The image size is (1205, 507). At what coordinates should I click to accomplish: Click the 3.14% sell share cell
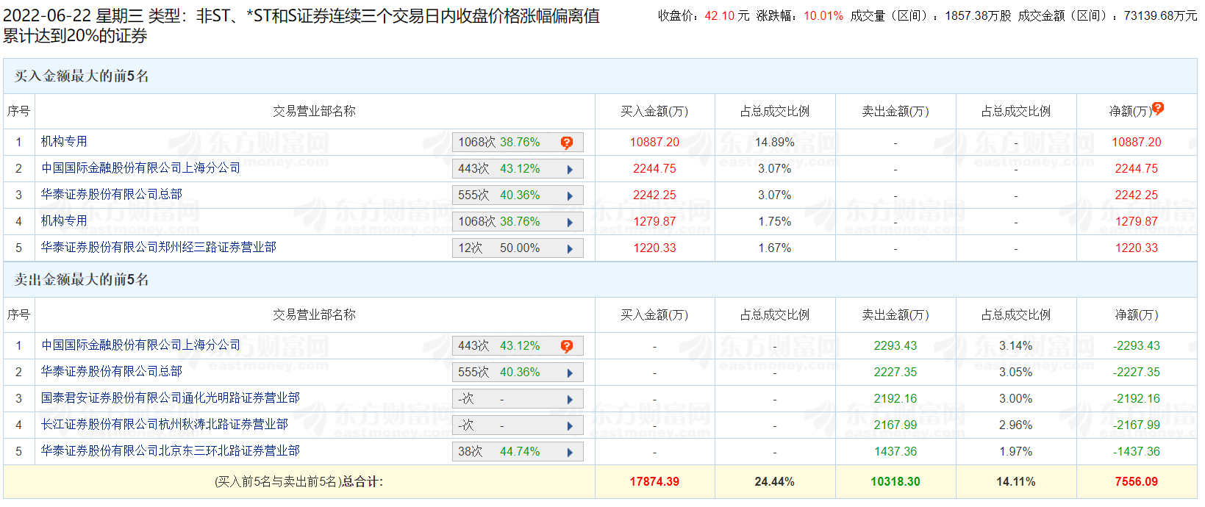coord(1016,346)
